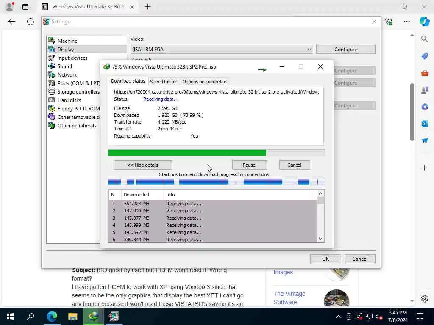Click the browser refresh icon
Viewport: 434px width, 325px height.
31,22
